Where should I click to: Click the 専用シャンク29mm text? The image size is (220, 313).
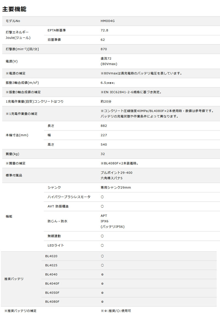pyautogui.click(x=116, y=188)
